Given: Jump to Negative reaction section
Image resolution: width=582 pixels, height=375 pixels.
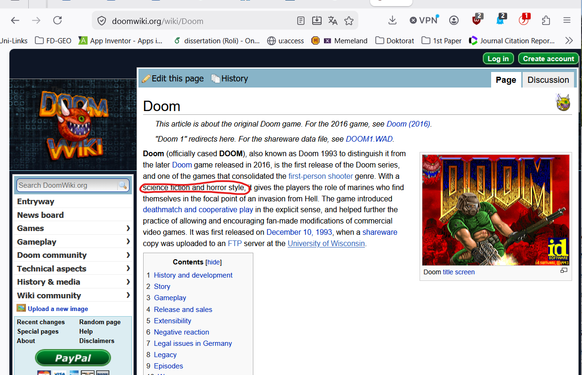Looking at the screenshot, I should [181, 332].
